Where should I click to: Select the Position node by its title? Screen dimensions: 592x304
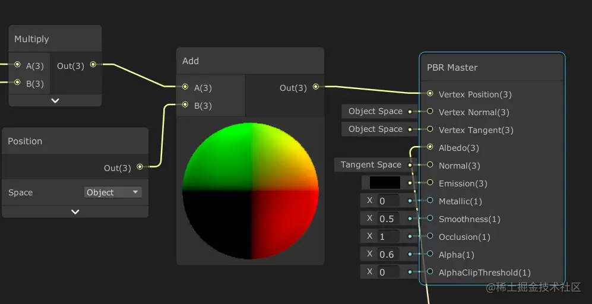(25, 141)
